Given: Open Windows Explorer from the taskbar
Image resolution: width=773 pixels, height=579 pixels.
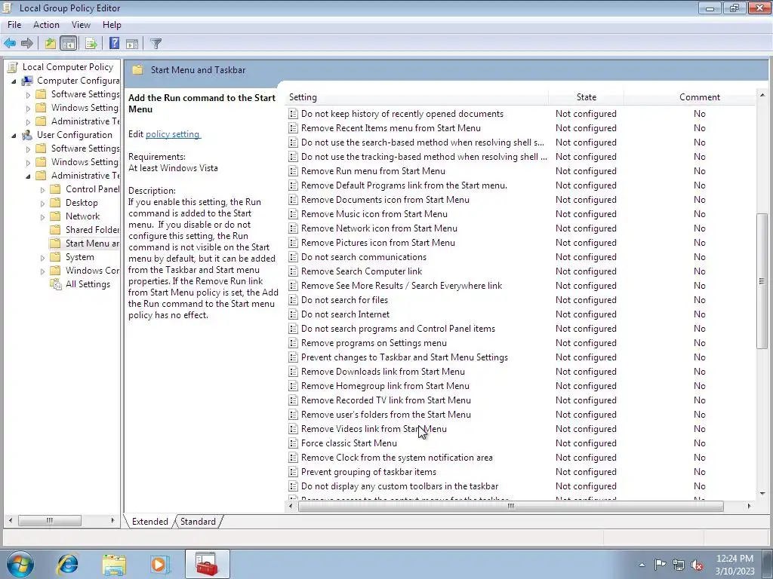Looking at the screenshot, I should 114,564.
